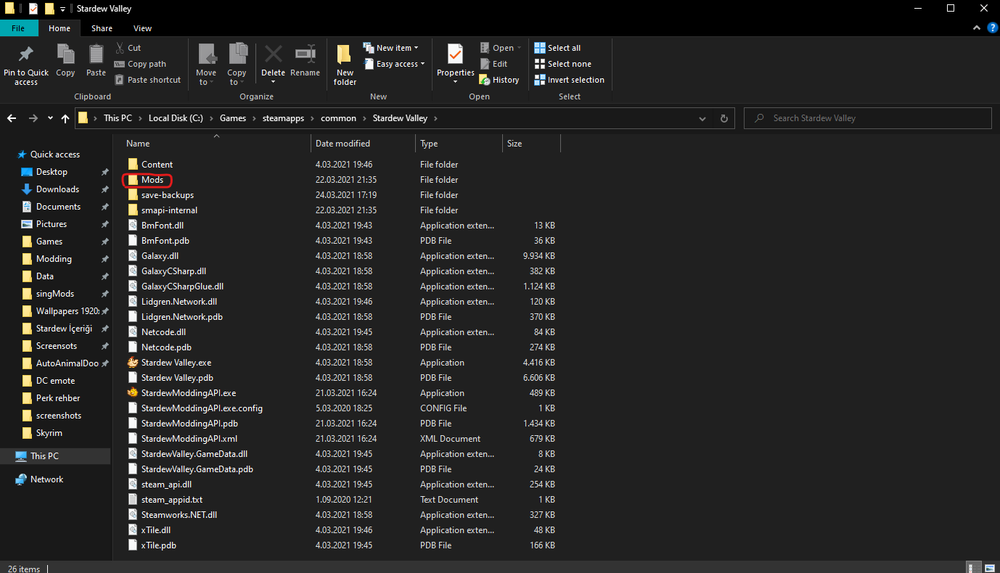Click Invert selection in the ribbon
The height and width of the screenshot is (573, 1000).
point(569,80)
